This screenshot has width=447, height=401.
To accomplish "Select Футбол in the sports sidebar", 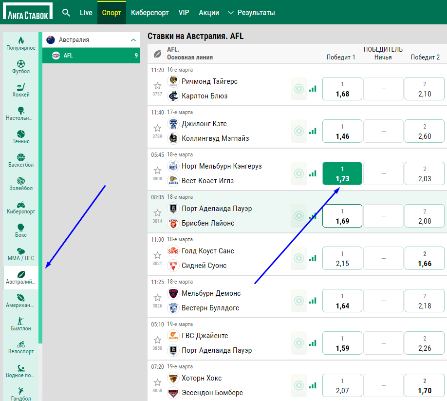I will point(21,67).
